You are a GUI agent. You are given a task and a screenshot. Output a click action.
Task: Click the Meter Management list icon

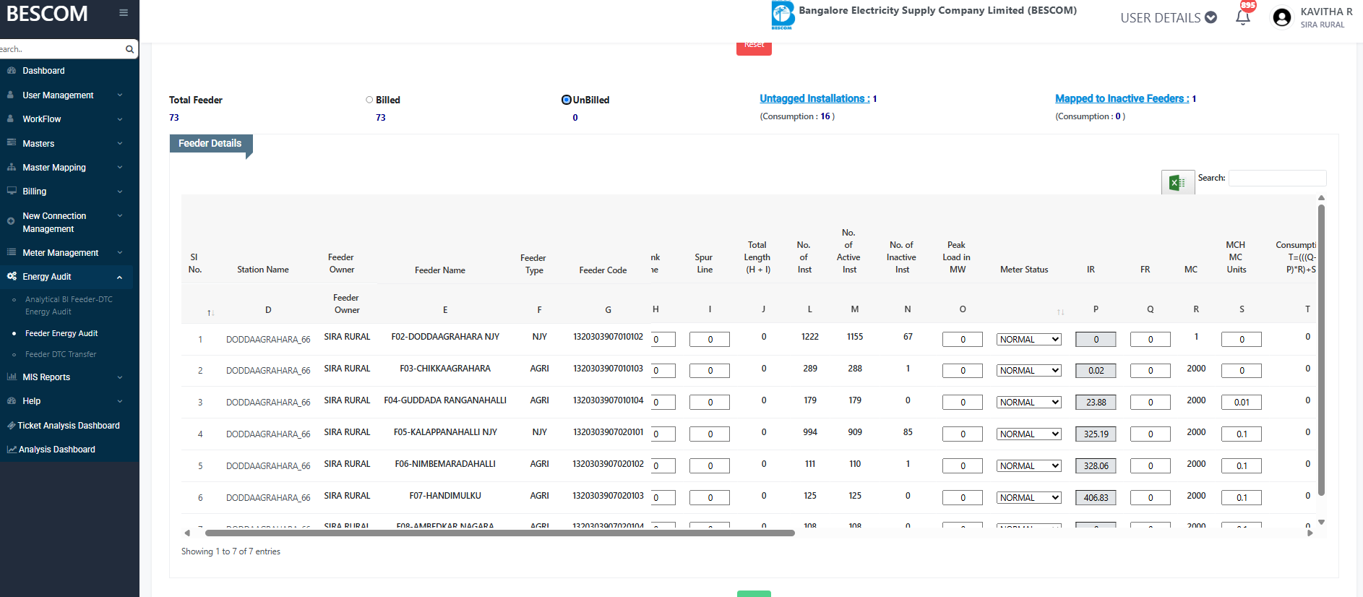coord(11,253)
